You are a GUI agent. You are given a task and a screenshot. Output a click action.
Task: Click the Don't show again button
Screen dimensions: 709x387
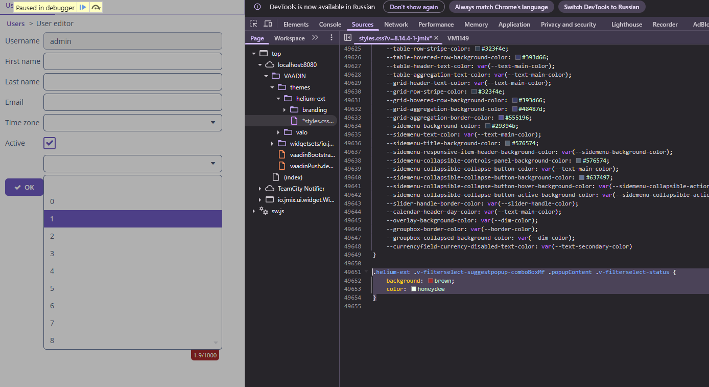(x=414, y=7)
